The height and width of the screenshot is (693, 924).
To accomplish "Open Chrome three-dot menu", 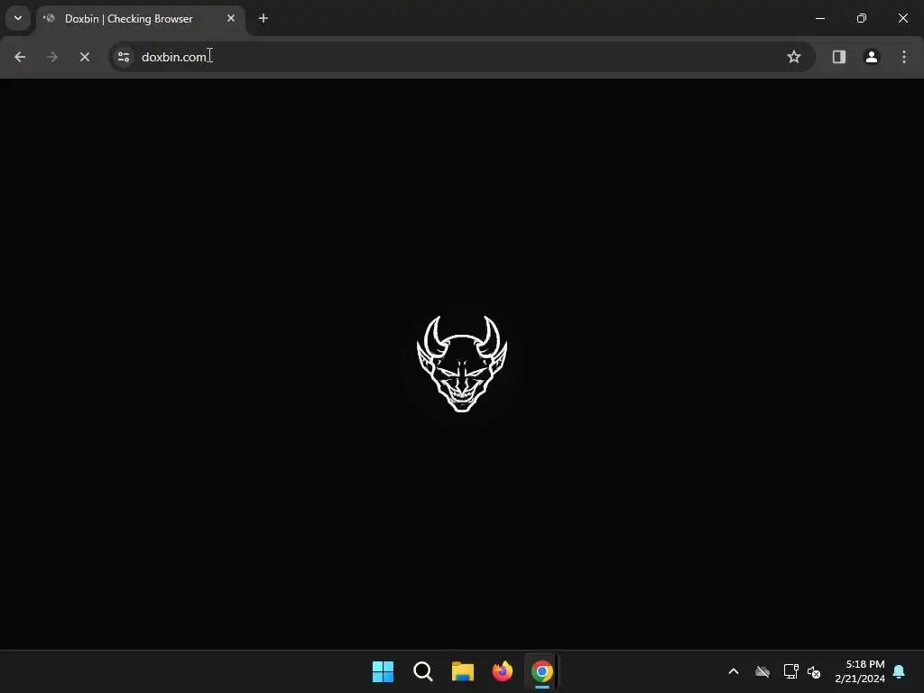I will [x=904, y=57].
